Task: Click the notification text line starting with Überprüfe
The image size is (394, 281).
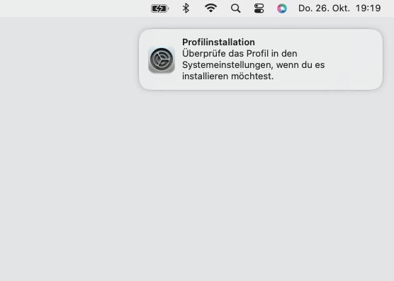Action: point(240,54)
